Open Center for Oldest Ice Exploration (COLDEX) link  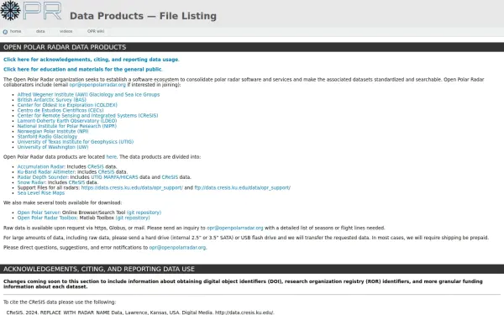[67, 105]
